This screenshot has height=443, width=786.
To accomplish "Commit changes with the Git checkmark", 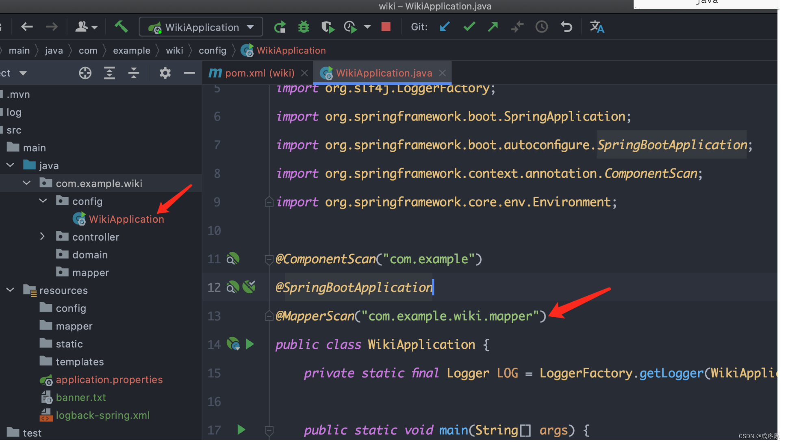I will click(469, 27).
